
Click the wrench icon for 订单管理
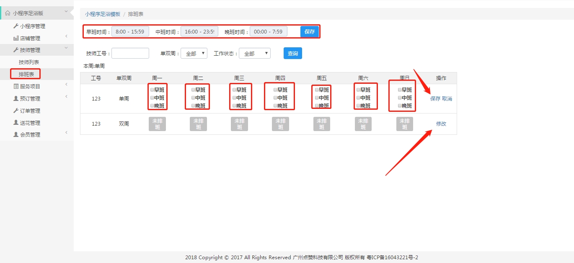pyautogui.click(x=16, y=111)
